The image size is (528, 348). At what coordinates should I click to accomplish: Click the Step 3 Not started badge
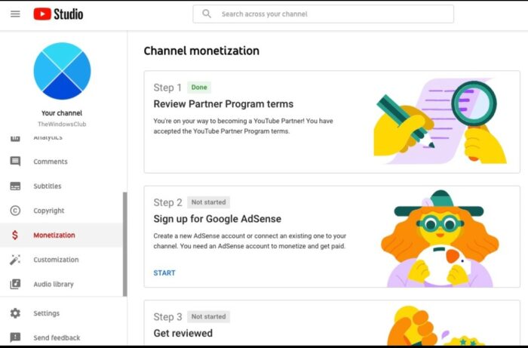point(208,316)
